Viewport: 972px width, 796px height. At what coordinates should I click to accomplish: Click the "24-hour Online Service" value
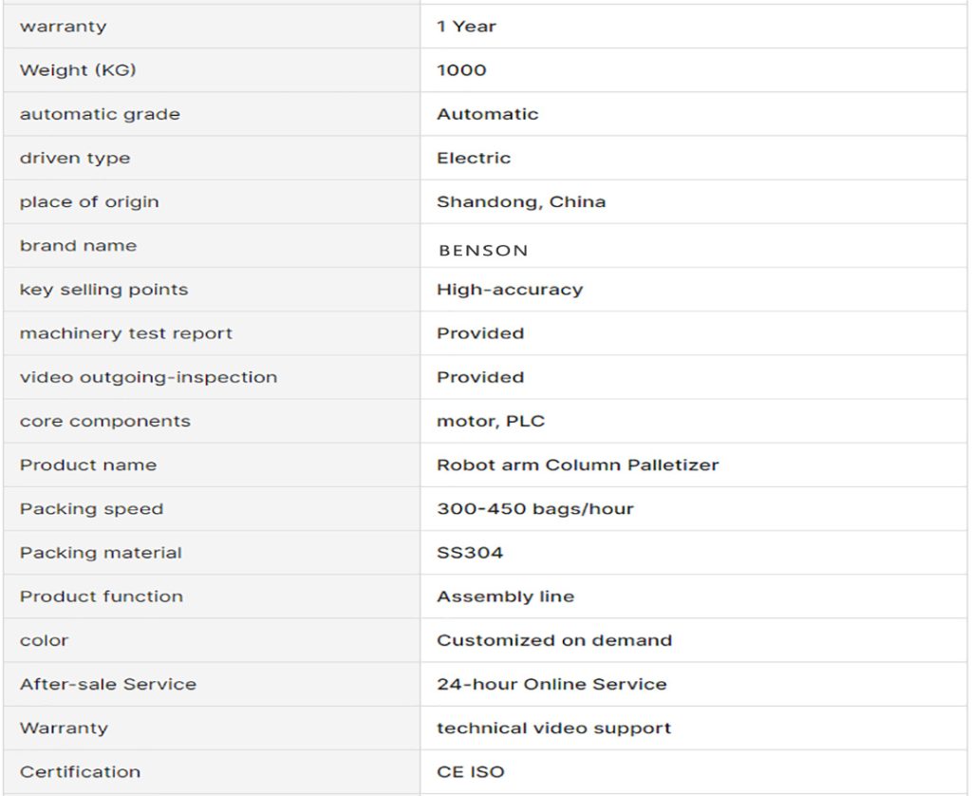coord(551,684)
